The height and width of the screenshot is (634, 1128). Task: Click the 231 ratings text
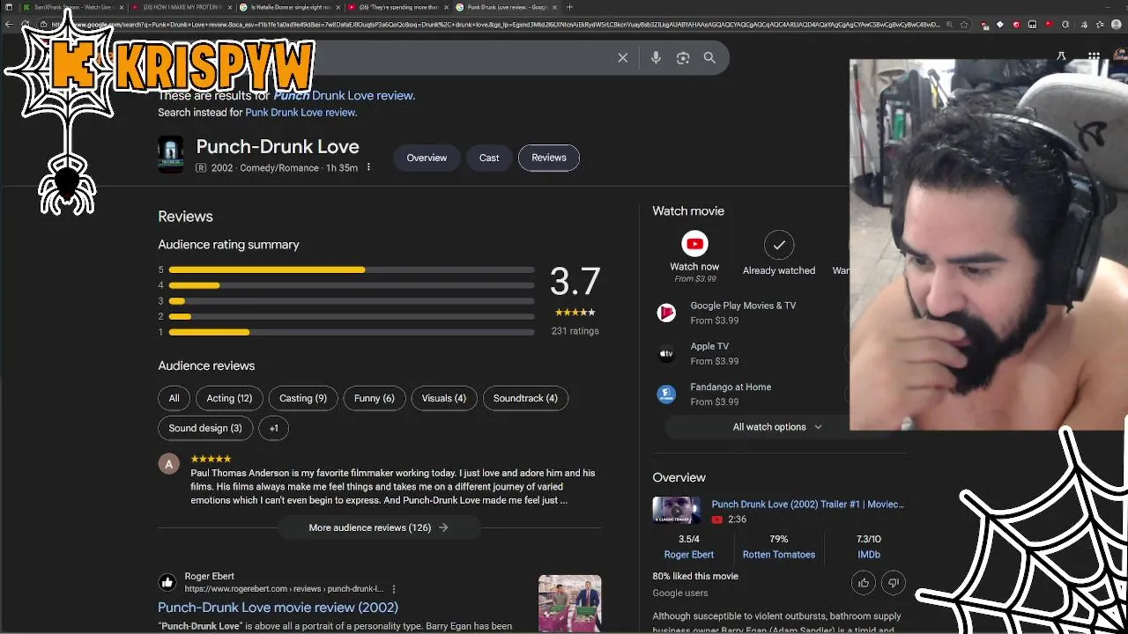(x=575, y=331)
